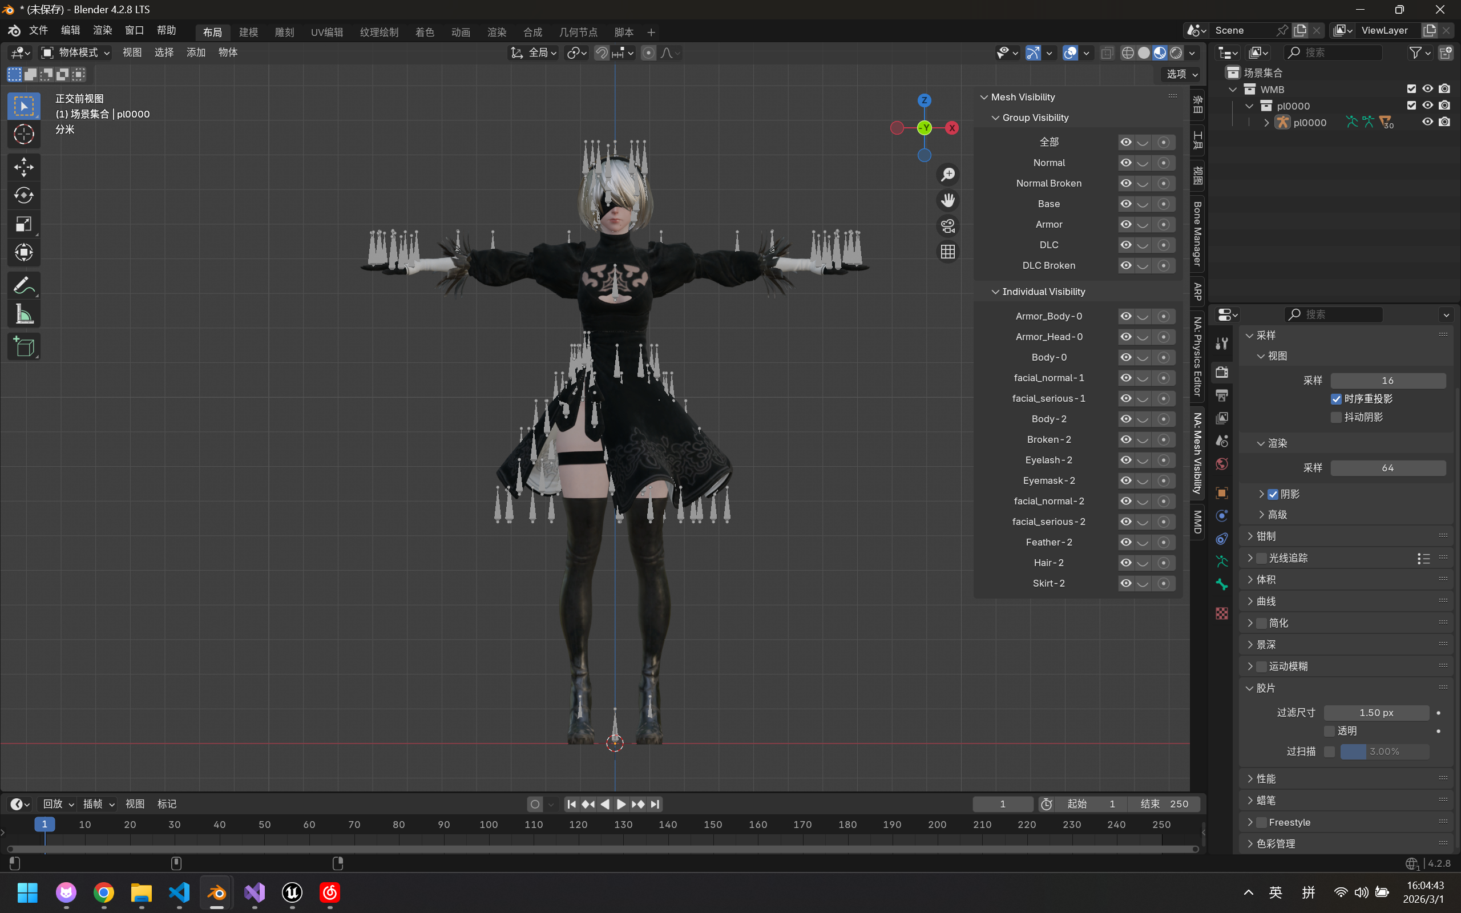Open the 物体模式 mode dropdown

click(75, 52)
